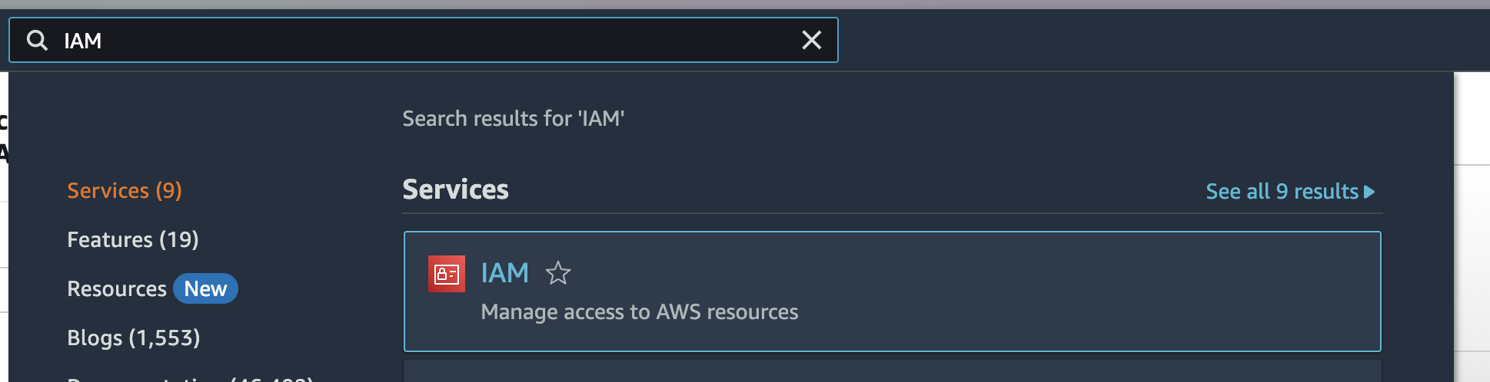Open the See all 9 results link
Viewport: 1490px width, 382px height.
tap(1282, 192)
